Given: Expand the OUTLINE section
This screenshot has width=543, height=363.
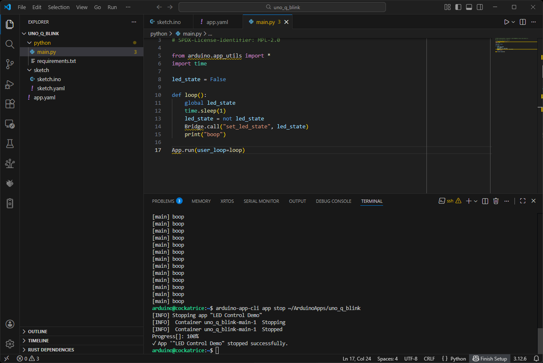Looking at the screenshot, I should point(37,332).
